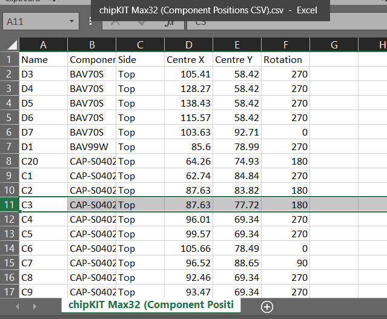Image resolution: width=387 pixels, height=319 pixels.
Task: Click the formula bar Enter checkmark icon
Action: (141, 22)
